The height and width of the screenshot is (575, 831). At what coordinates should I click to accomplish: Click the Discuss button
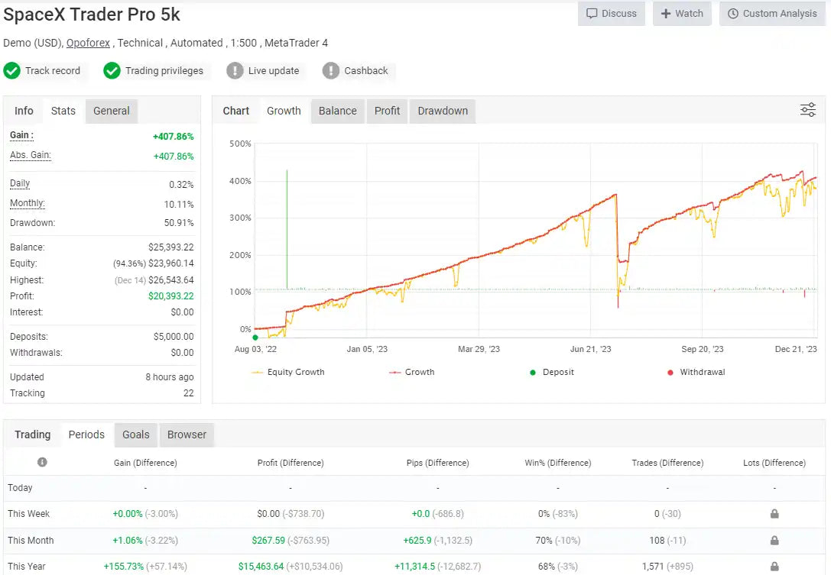pyautogui.click(x=612, y=14)
